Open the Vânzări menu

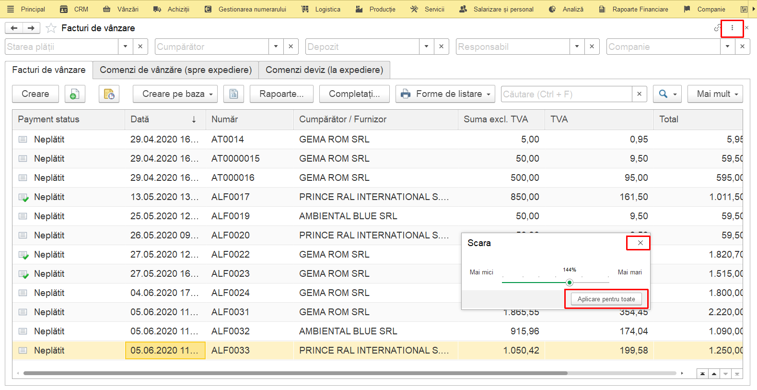[121, 9]
